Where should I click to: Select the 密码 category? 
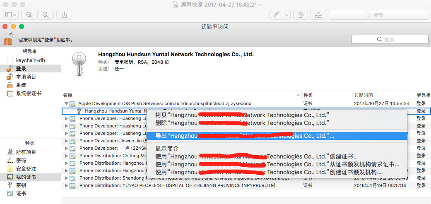(30, 160)
